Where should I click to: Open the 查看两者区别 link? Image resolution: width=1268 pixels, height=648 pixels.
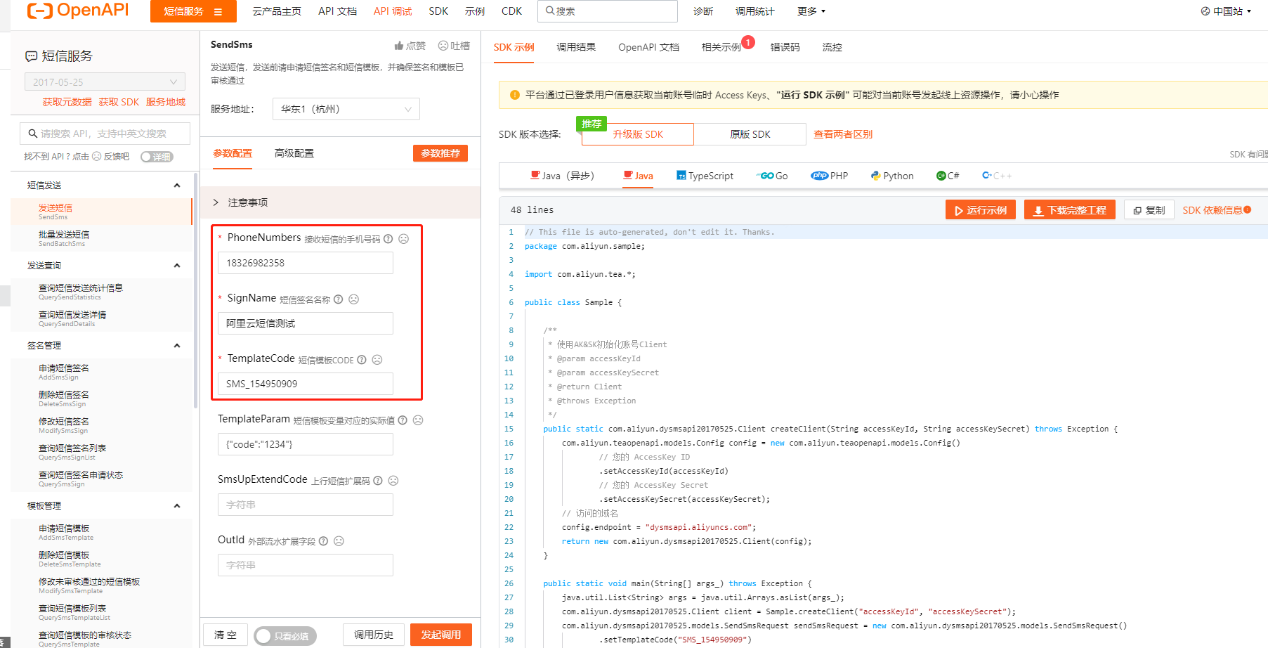(x=843, y=134)
